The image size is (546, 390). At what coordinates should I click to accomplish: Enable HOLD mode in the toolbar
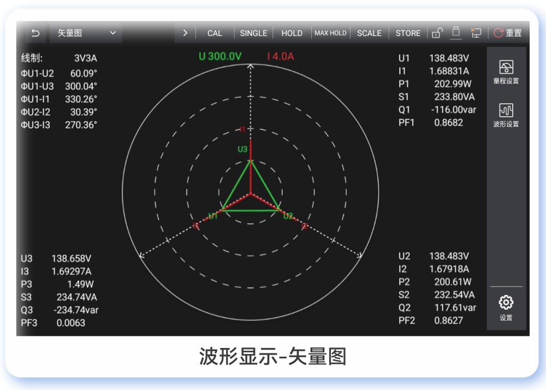point(292,33)
